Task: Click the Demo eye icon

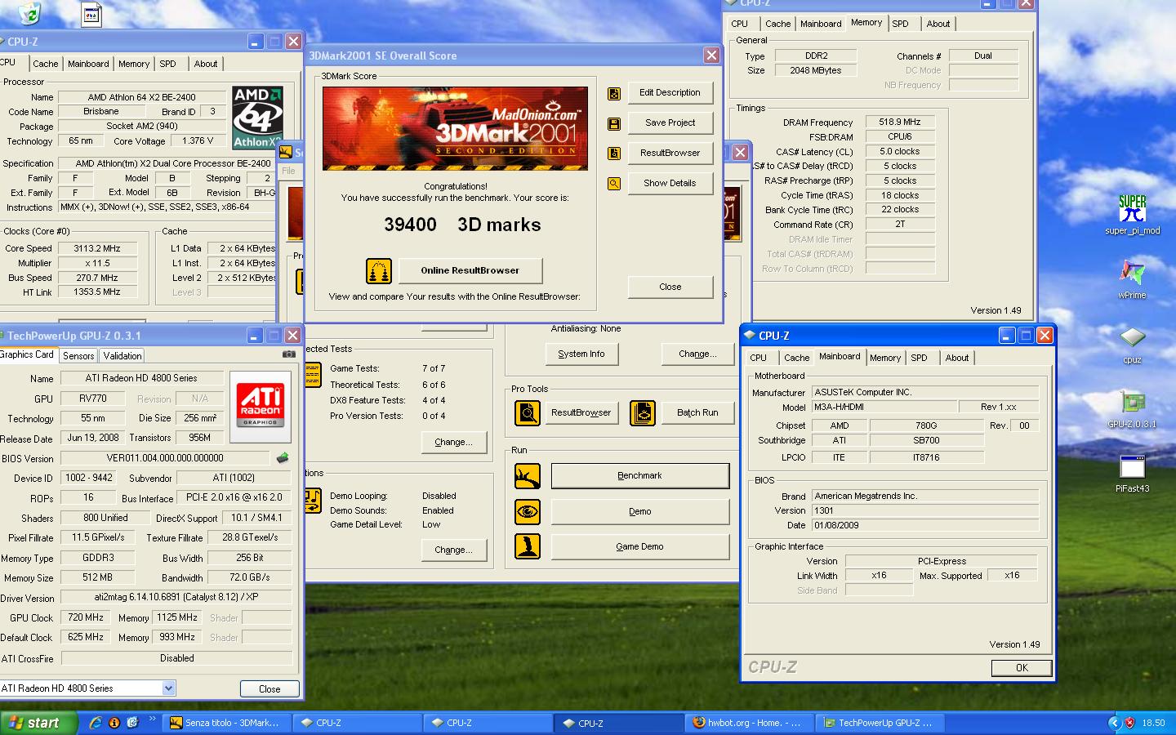Action: click(528, 511)
